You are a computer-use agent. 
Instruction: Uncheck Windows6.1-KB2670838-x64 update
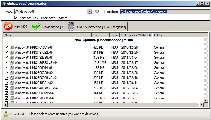point(6,98)
